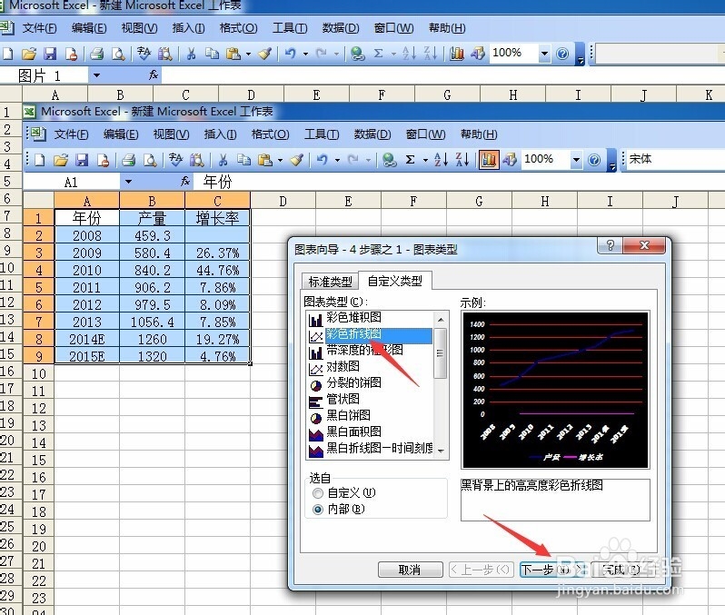Image resolution: width=725 pixels, height=615 pixels.
Task: Click the fx icon beside inner A1 name box
Action: [x=185, y=182]
